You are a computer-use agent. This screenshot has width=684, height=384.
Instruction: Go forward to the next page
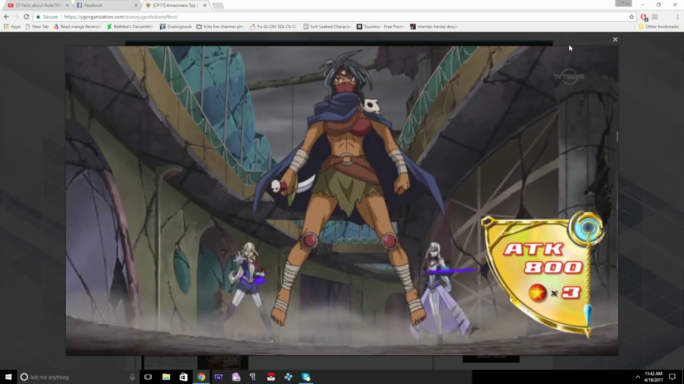pos(16,17)
